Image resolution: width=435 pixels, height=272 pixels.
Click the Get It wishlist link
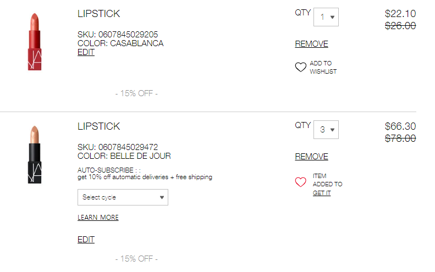tap(322, 193)
